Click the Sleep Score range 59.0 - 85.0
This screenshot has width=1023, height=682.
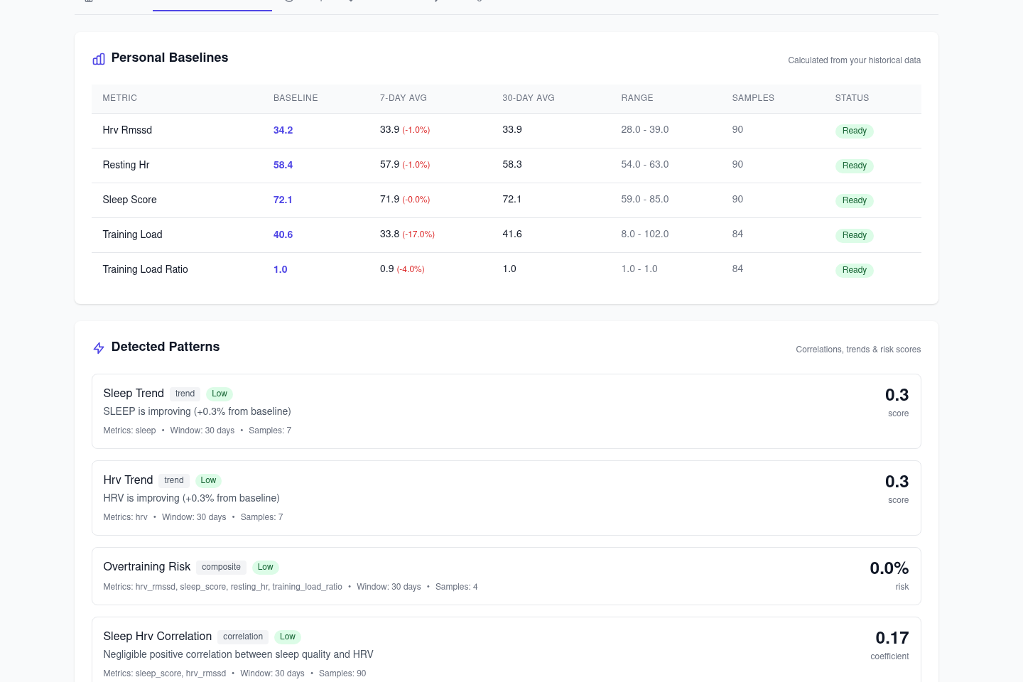click(x=645, y=199)
